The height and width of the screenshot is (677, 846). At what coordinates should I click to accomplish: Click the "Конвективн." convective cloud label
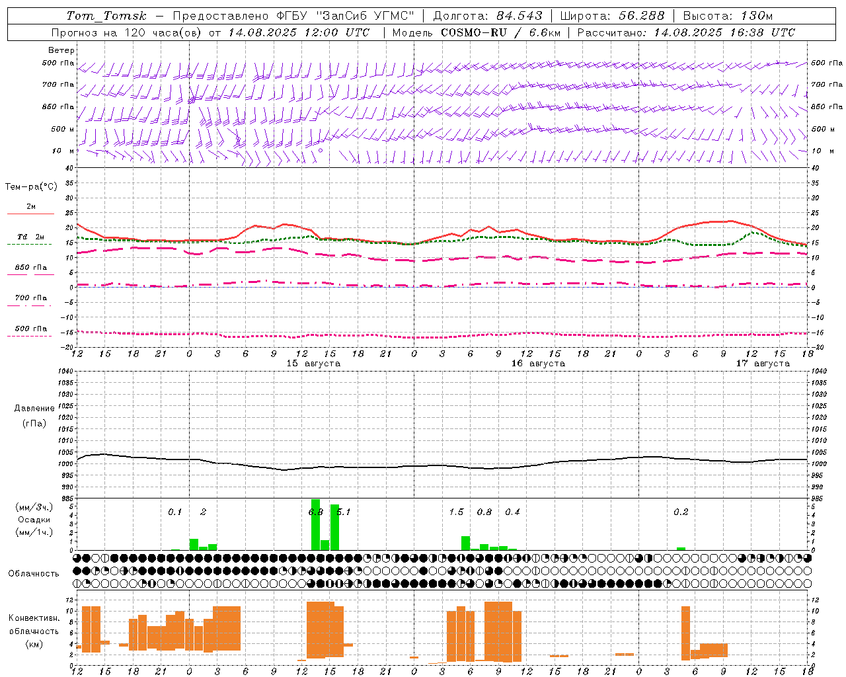[x=34, y=618]
